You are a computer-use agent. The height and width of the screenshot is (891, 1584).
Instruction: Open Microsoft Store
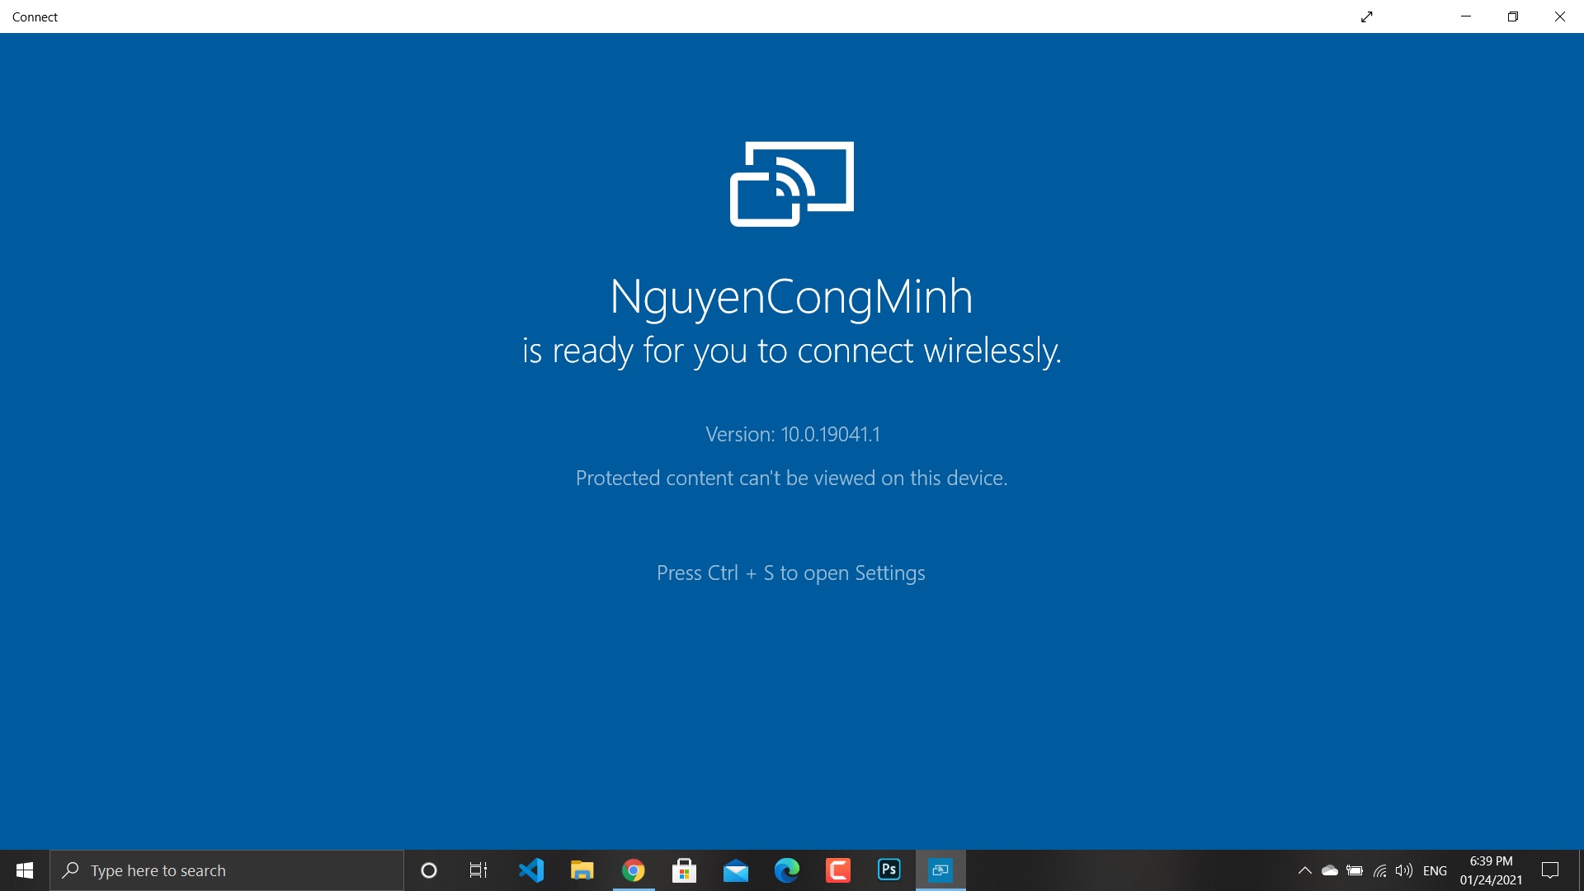685,870
